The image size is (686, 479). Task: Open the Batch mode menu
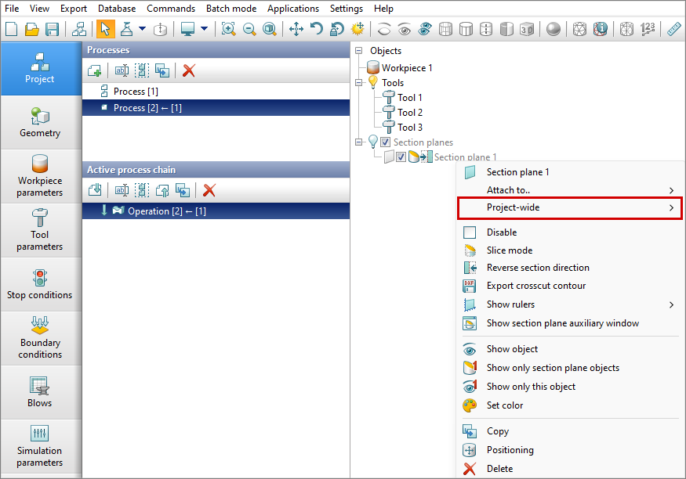230,9
